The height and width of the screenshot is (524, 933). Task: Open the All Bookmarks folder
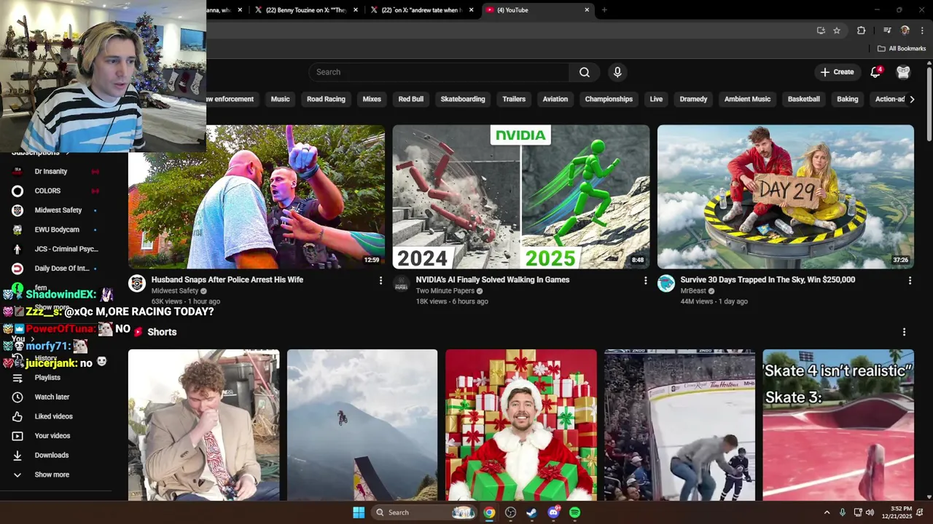click(x=902, y=49)
